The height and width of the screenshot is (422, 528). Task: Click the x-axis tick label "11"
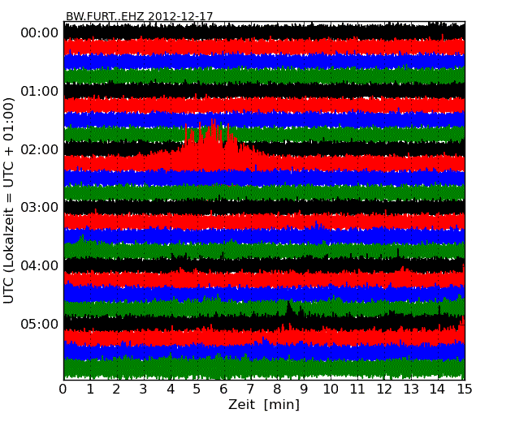[x=357, y=390]
